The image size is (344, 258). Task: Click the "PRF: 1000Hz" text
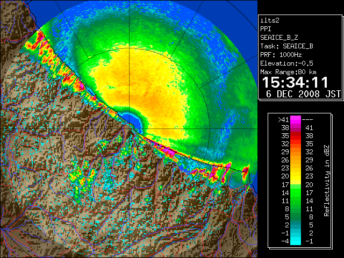(281, 55)
